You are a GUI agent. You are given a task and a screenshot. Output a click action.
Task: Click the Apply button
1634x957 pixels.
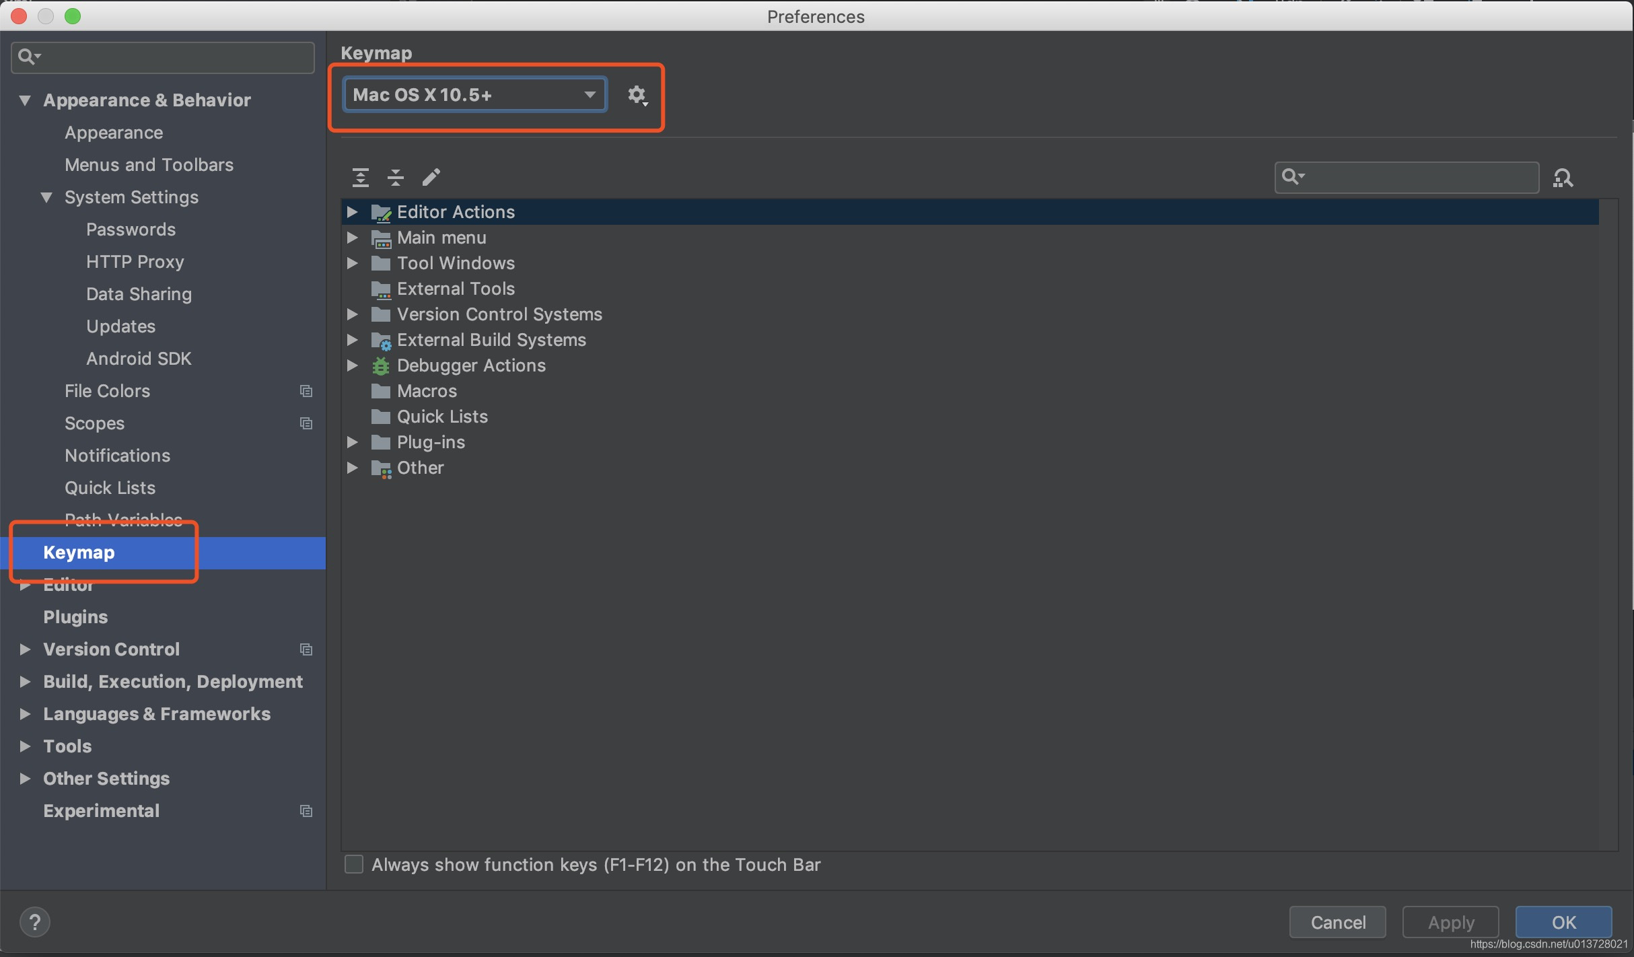pyautogui.click(x=1452, y=922)
